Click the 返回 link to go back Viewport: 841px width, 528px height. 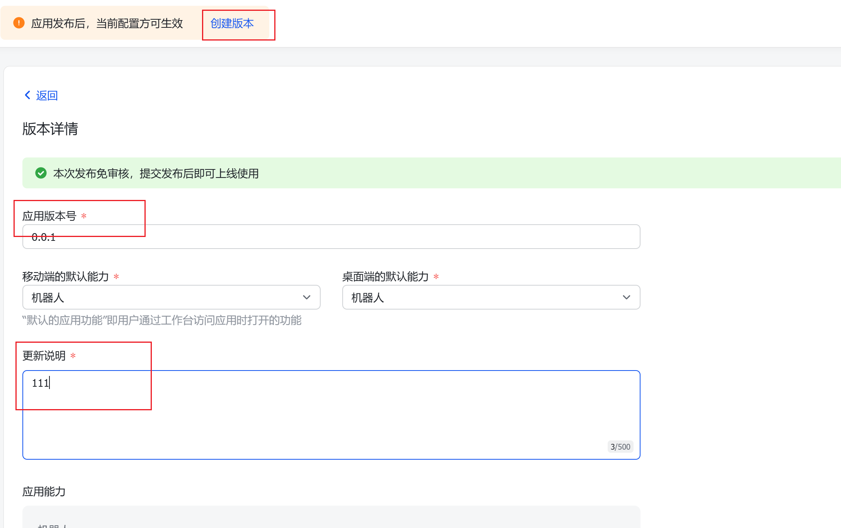[46, 95]
